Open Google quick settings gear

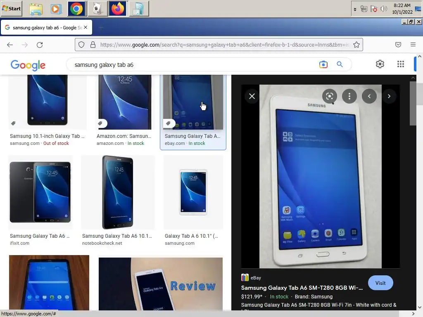coord(380,64)
